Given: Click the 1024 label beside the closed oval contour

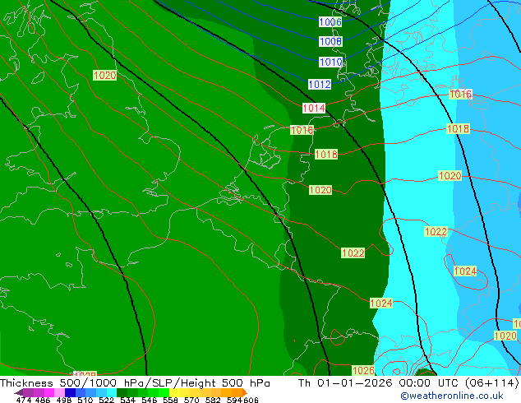Looking at the screenshot, I should coord(465,271).
